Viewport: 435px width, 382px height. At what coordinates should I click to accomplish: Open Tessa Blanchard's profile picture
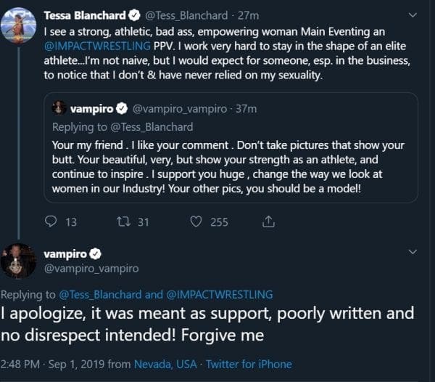click(x=20, y=25)
